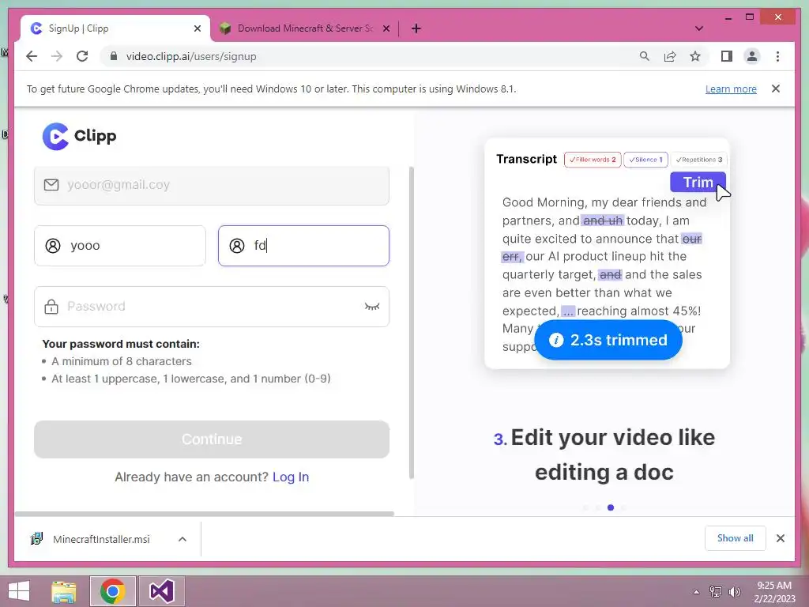Toggle password visibility eye icon
The width and height of the screenshot is (809, 607).
pyautogui.click(x=372, y=307)
